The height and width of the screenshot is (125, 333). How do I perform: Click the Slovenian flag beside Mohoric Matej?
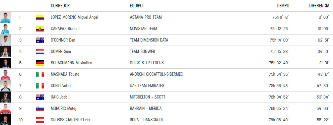[x=40, y=109]
